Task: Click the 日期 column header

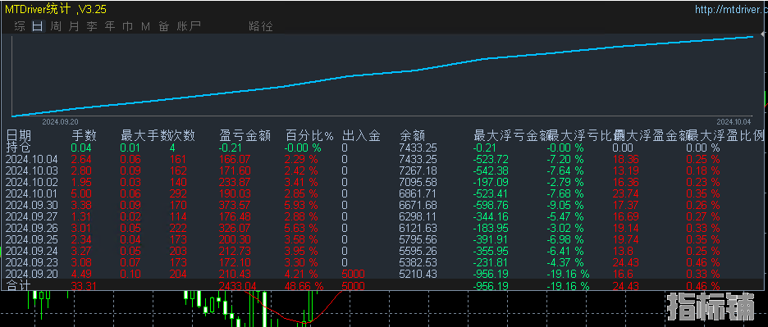Action: (19, 135)
